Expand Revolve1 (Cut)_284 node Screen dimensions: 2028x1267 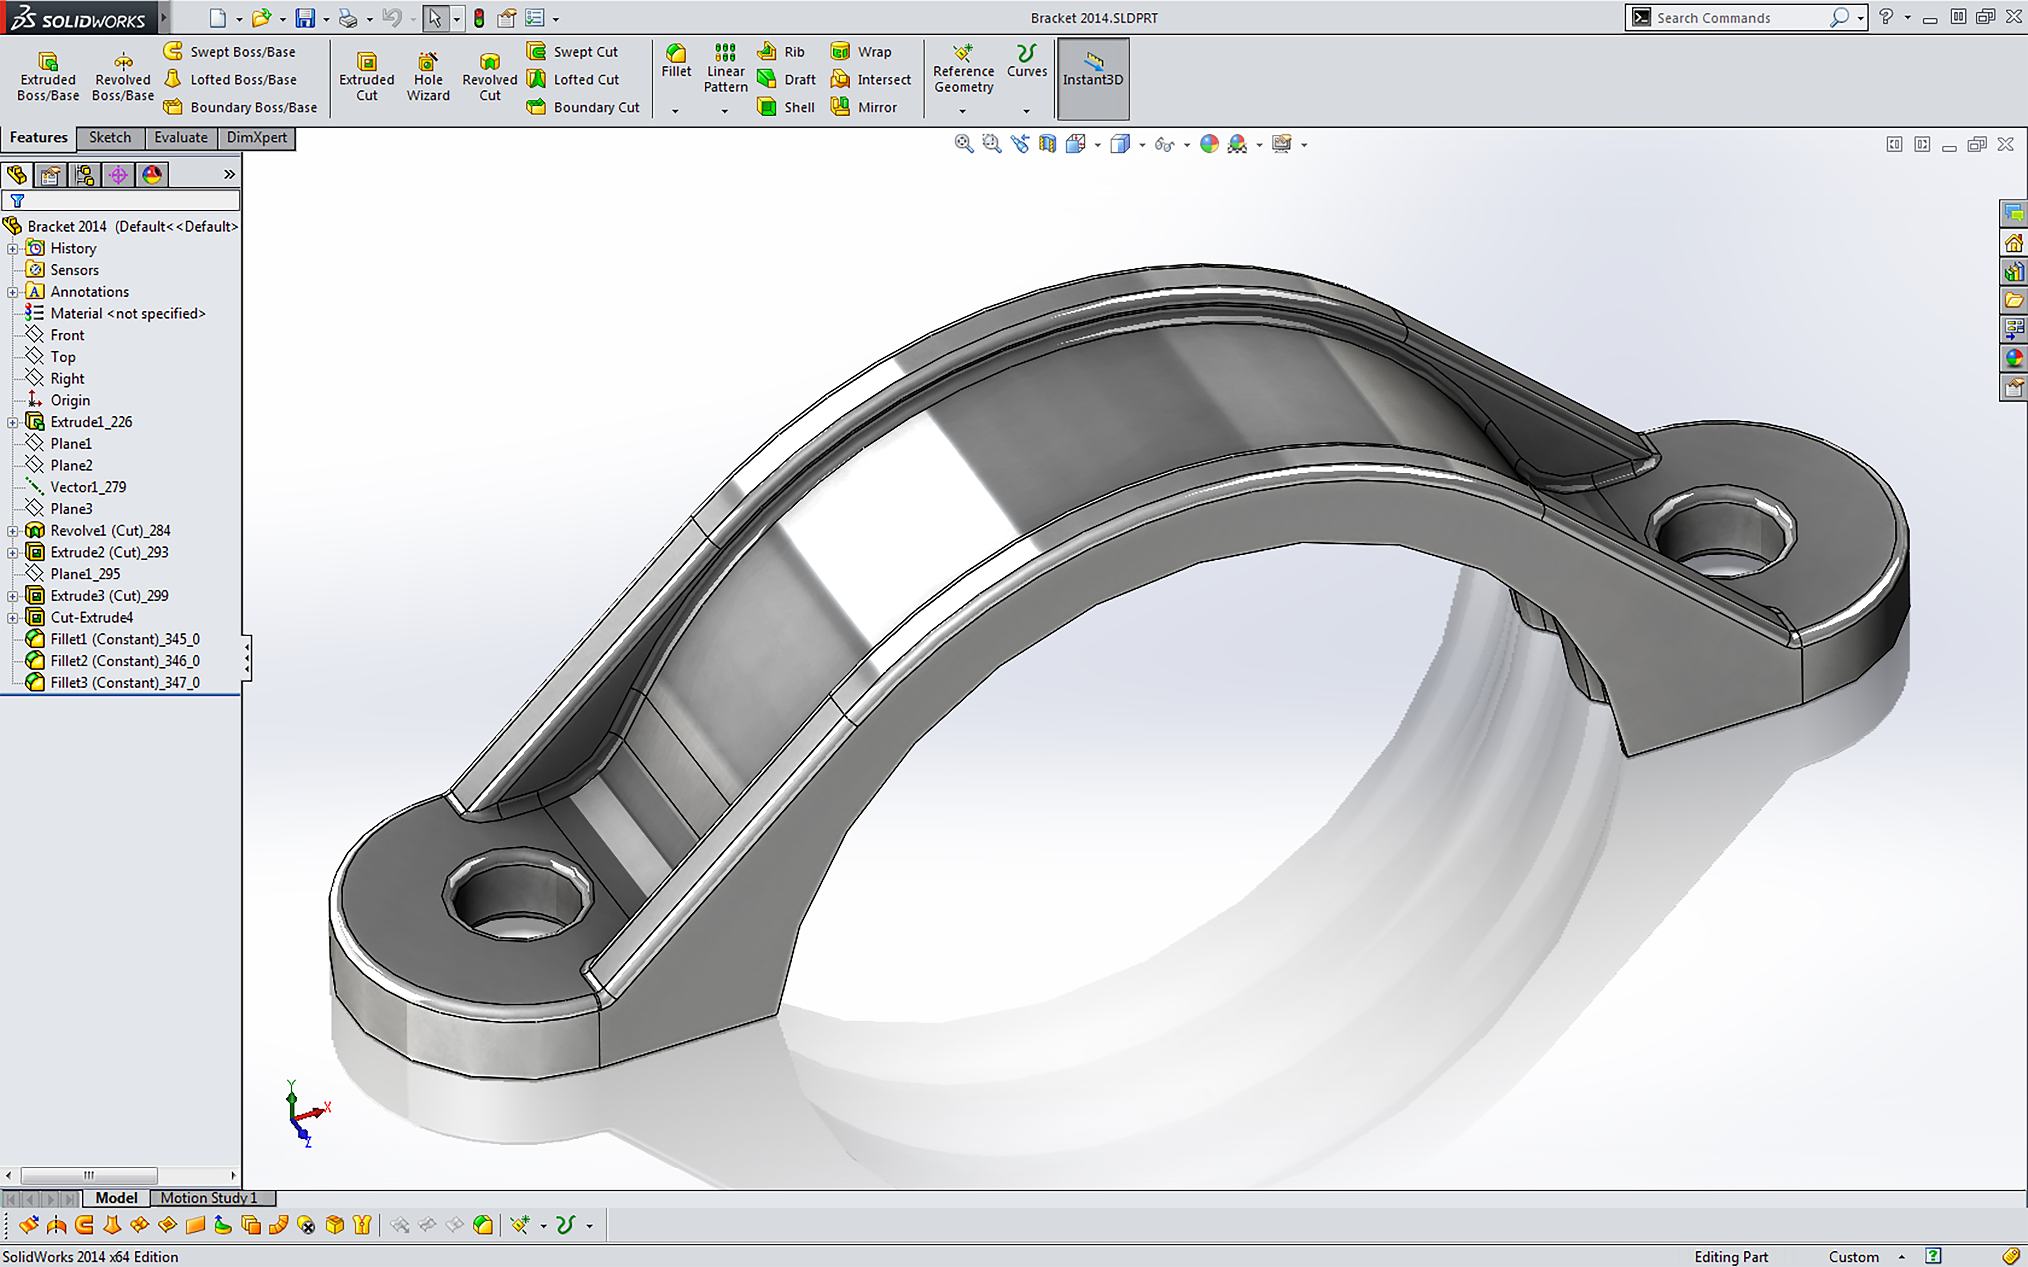tap(12, 531)
